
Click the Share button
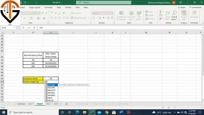(182, 7)
